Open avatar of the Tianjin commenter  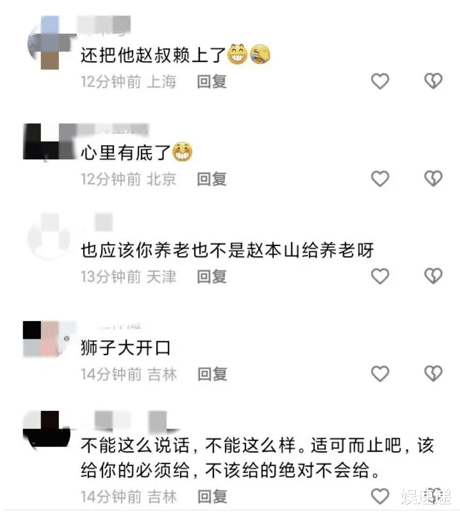pyautogui.click(x=50, y=237)
